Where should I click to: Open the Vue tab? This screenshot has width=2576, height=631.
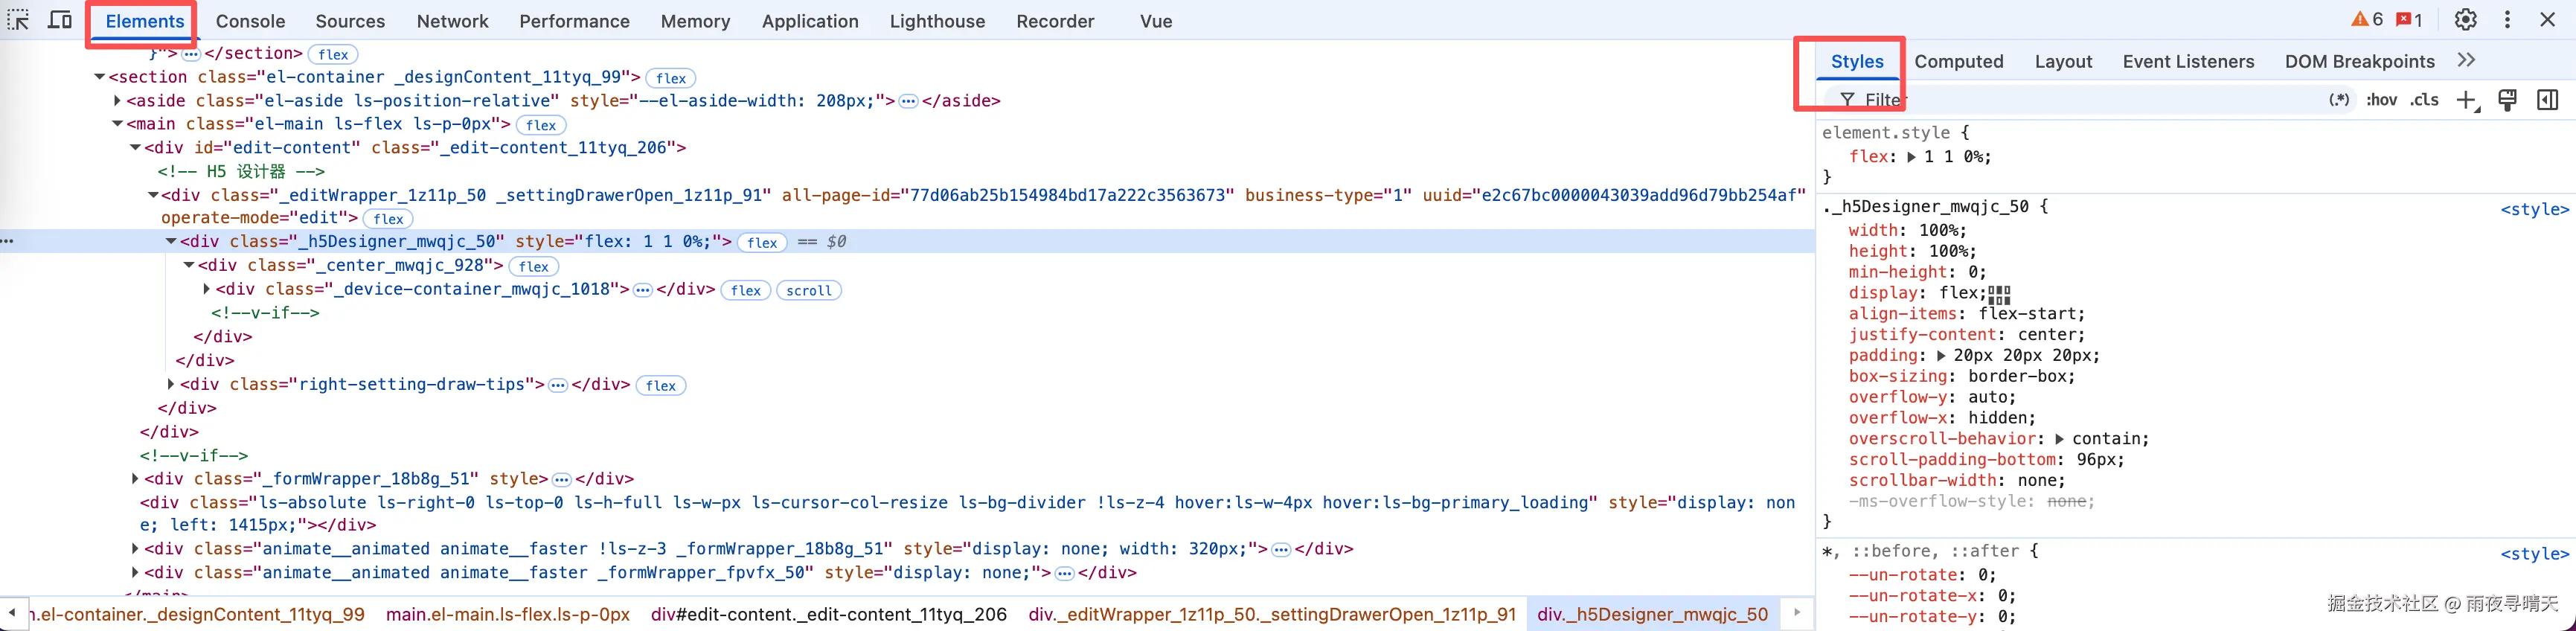pyautogui.click(x=1156, y=21)
